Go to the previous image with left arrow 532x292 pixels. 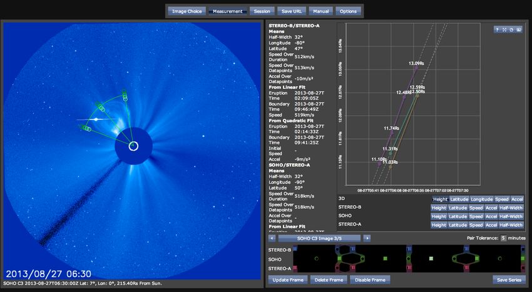pyautogui.click(x=272, y=238)
